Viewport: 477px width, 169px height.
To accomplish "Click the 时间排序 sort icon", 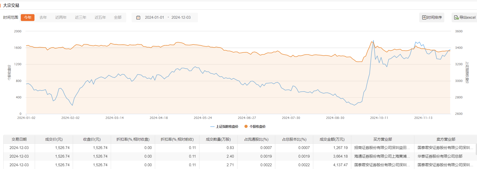I will pos(424,17).
